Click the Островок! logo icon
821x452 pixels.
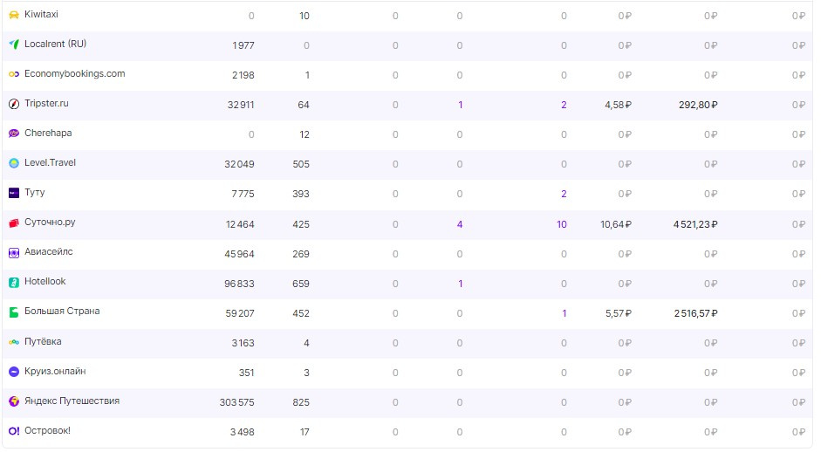click(x=14, y=431)
